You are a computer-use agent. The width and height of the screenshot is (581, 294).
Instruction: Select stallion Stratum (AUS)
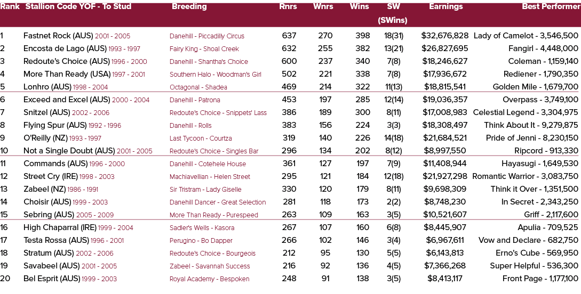49,253
